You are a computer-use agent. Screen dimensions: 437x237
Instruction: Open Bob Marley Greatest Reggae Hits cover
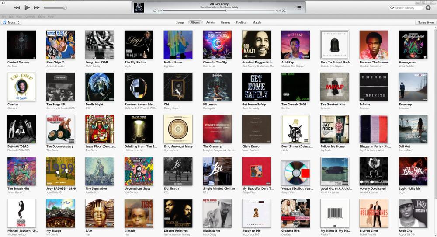[257, 45]
